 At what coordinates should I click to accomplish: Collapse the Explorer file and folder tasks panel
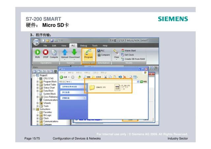click(x=85, y=87)
